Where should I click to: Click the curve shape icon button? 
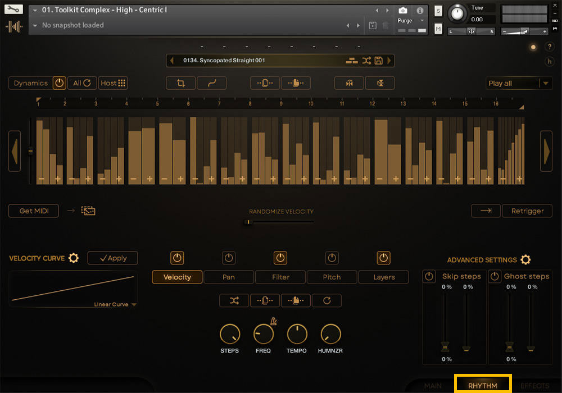click(212, 83)
